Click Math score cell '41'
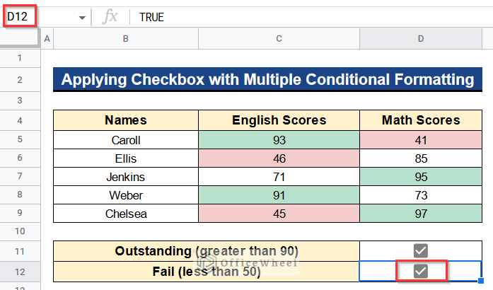 coord(421,140)
